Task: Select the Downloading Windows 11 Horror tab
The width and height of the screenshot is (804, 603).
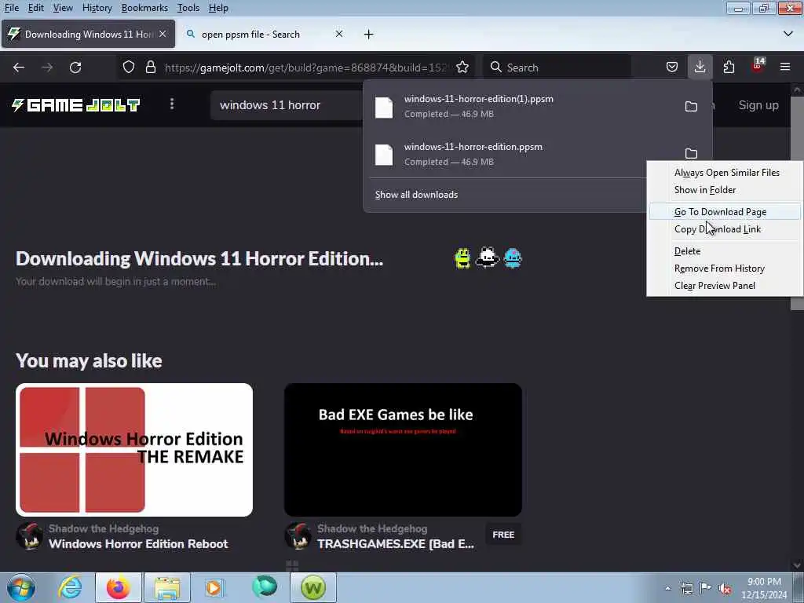Action: 88,35
